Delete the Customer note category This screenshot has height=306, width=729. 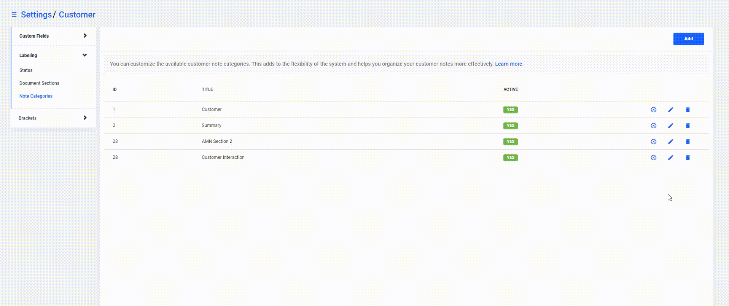point(688,110)
